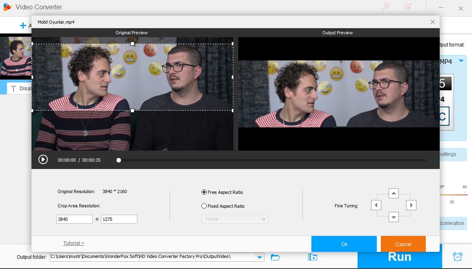This screenshot has height=269, width=472.
Task: Open the output folder browse icon
Action: [275, 257]
